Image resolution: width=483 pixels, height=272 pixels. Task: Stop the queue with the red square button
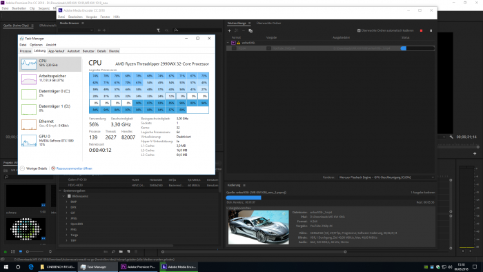(x=421, y=31)
